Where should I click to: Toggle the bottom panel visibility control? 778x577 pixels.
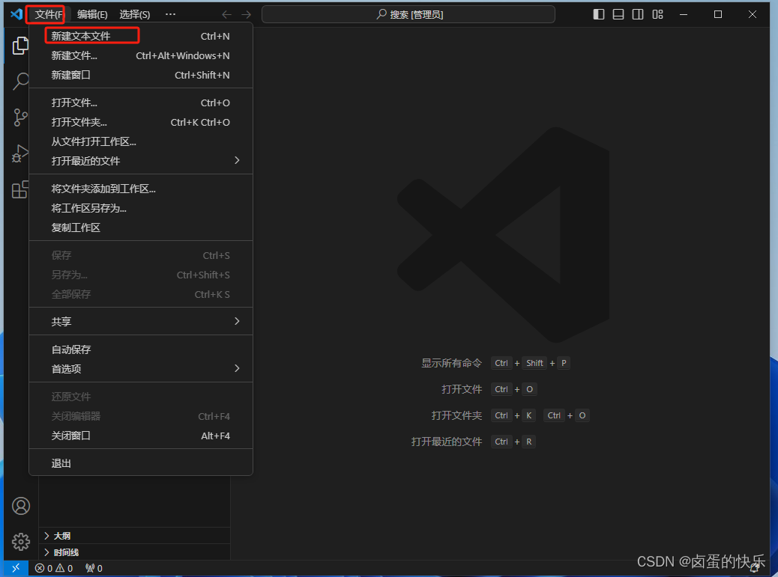click(617, 13)
